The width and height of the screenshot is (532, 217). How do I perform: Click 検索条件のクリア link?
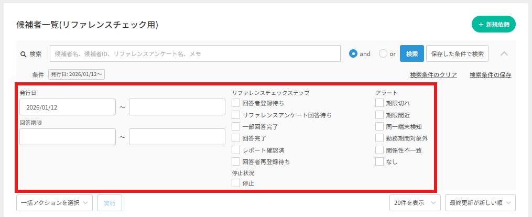[x=433, y=75]
